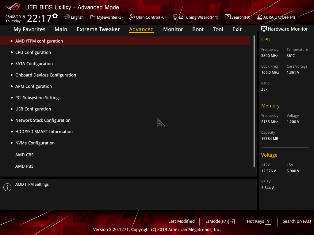Click the Hot Keys question mark icon

(268, 221)
